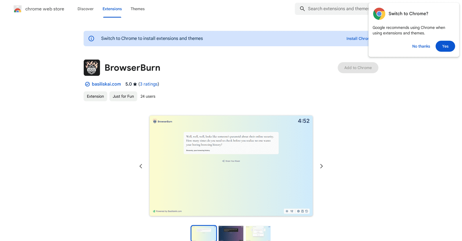
Task: Click Share Your Roast in the screenshot
Action: click(231, 161)
